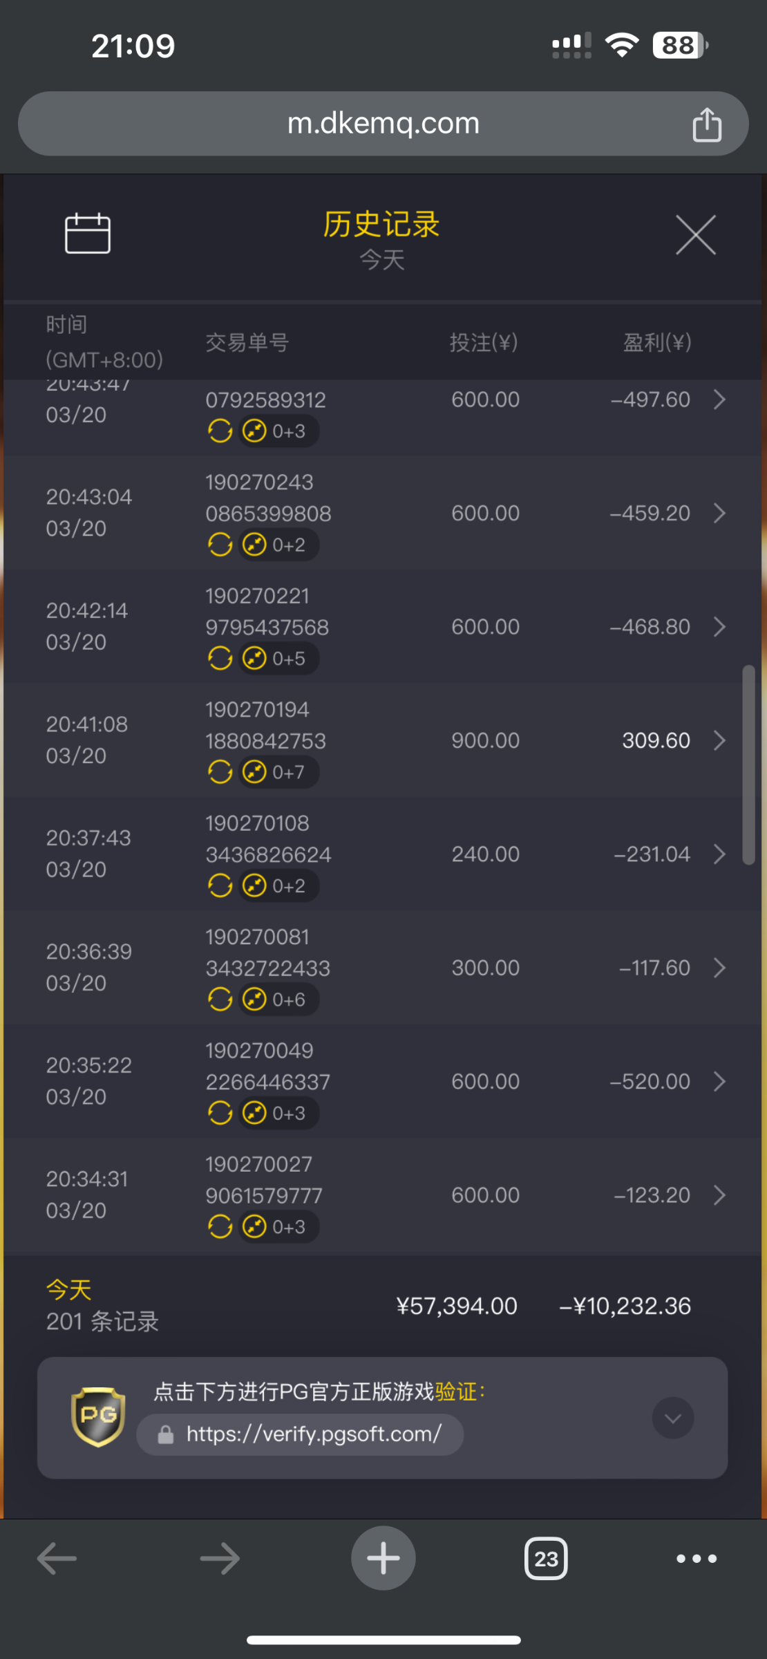Image resolution: width=767 pixels, height=1659 pixels.
Task: Go back with browser back arrow
Action: 57,1559
